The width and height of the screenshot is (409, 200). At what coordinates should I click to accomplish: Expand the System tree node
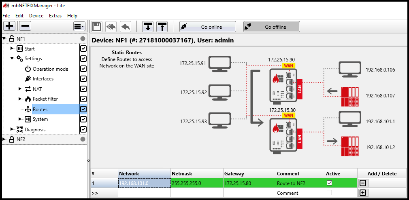point(20,119)
